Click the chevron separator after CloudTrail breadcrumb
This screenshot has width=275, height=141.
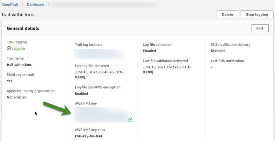point(22,4)
